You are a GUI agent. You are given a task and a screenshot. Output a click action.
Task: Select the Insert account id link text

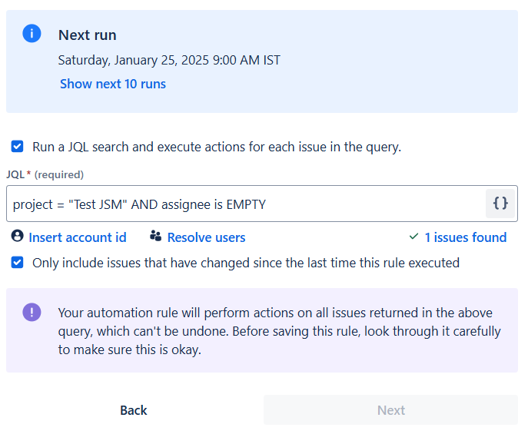coord(78,237)
